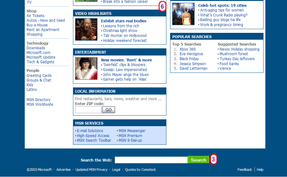
Task: Open 'Christmas light show' video
Action: [120, 31]
